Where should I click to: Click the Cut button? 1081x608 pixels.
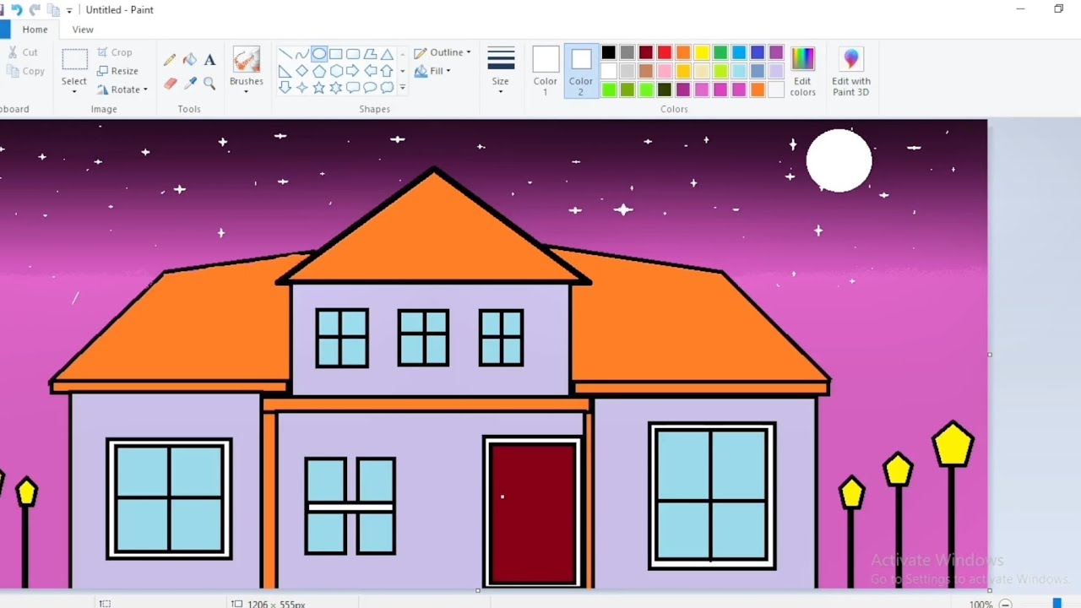tap(22, 52)
